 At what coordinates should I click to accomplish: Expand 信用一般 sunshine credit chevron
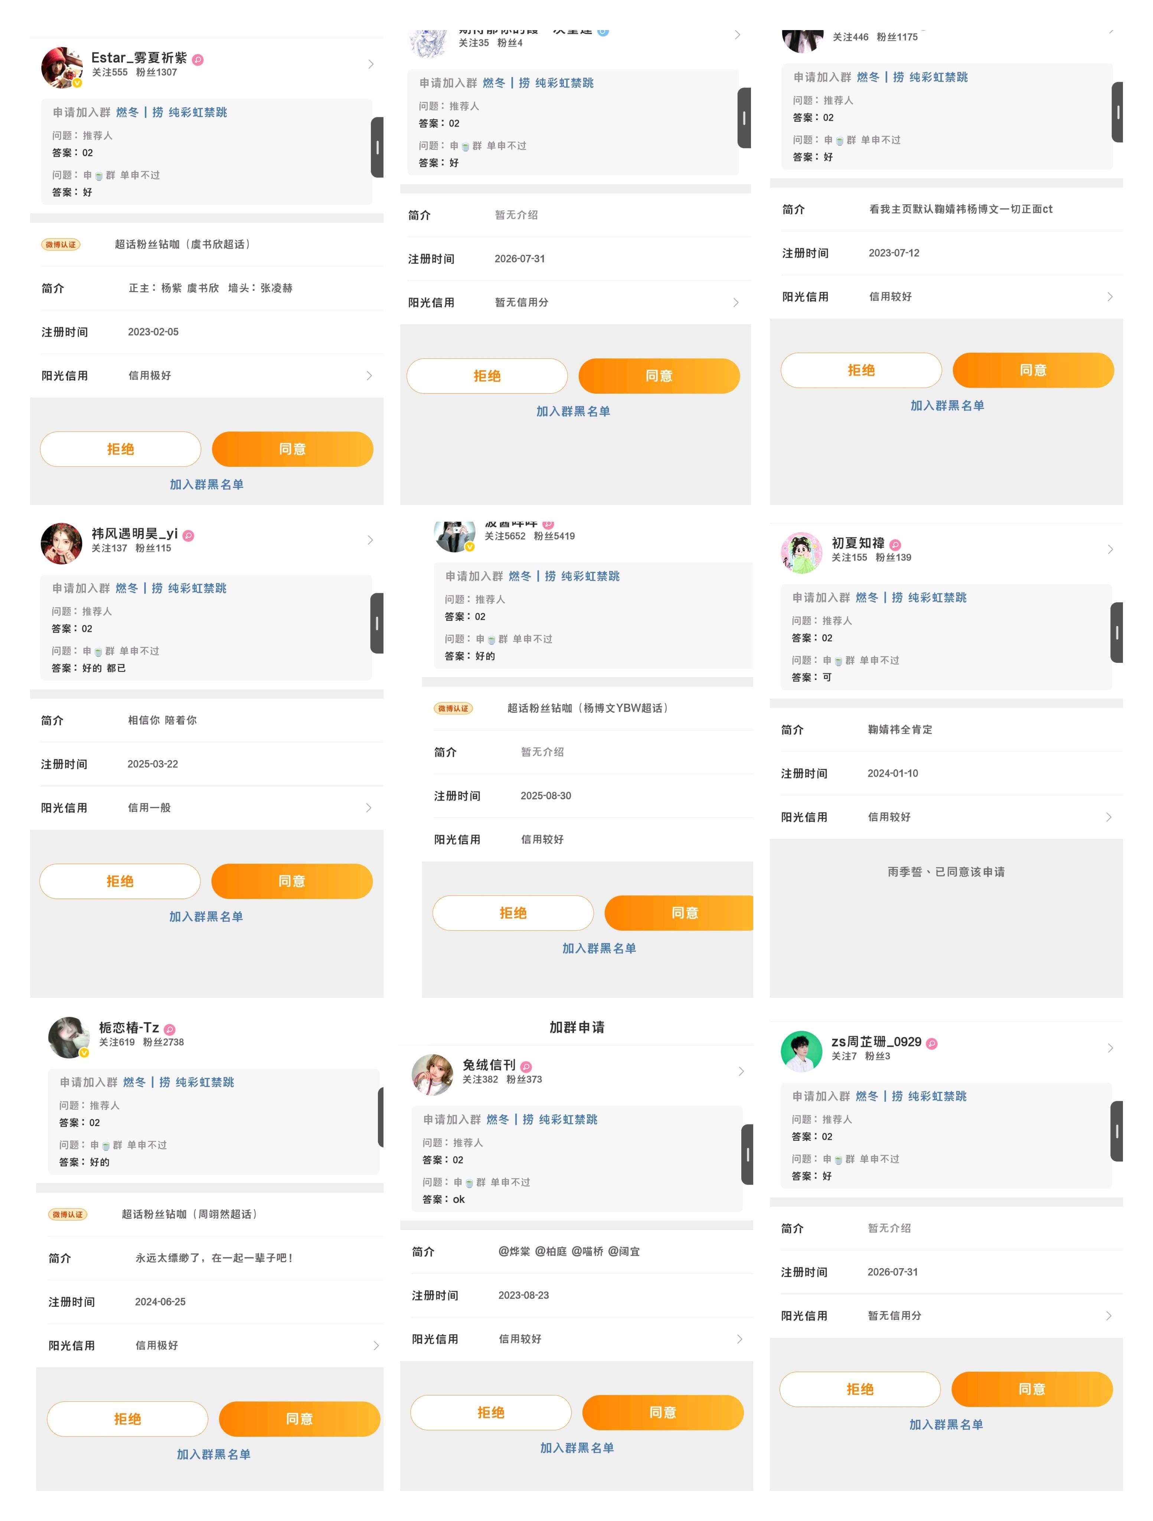[x=369, y=808]
